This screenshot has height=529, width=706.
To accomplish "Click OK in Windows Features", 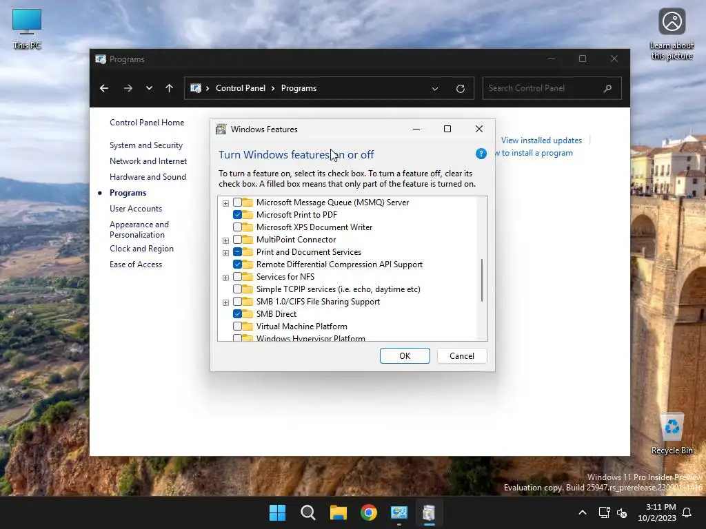I will click(405, 356).
